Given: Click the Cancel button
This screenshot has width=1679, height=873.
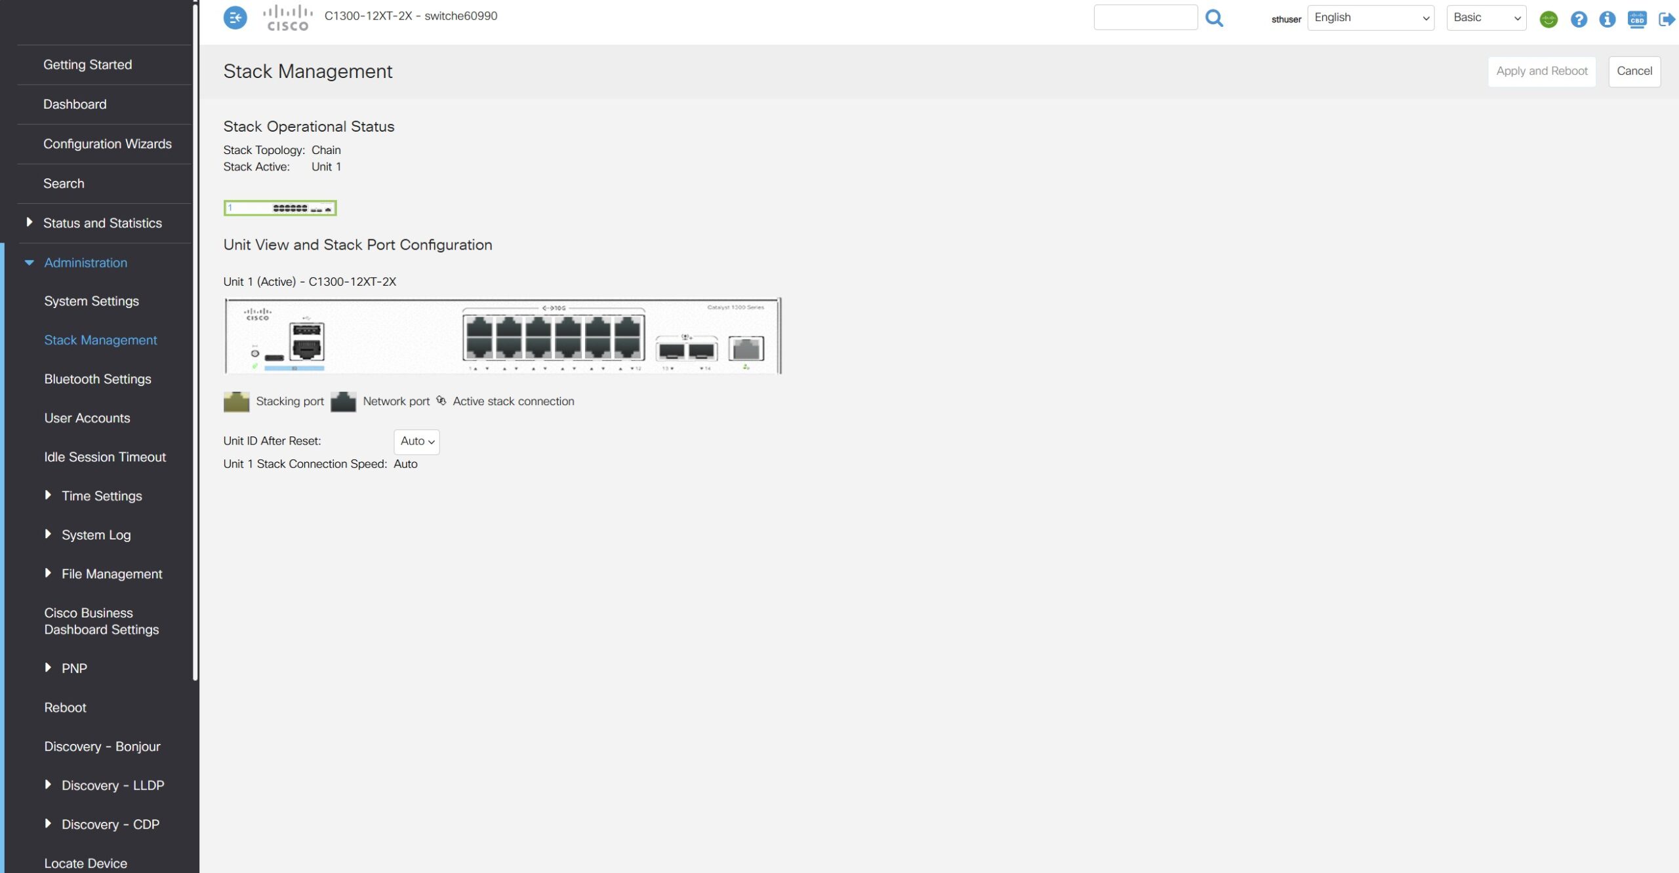Looking at the screenshot, I should click(1634, 71).
